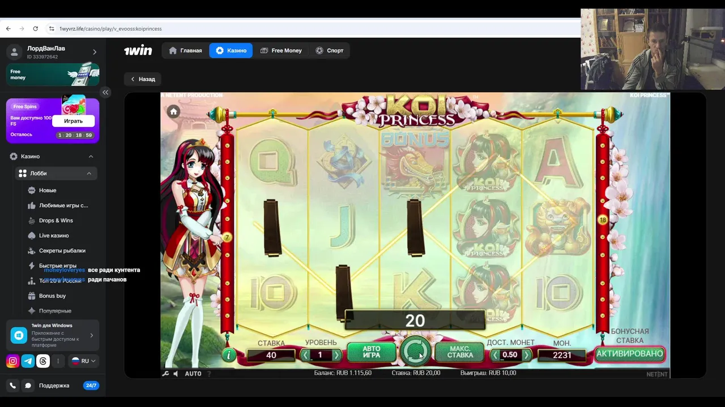Open game settings wrench icon

coord(165,374)
